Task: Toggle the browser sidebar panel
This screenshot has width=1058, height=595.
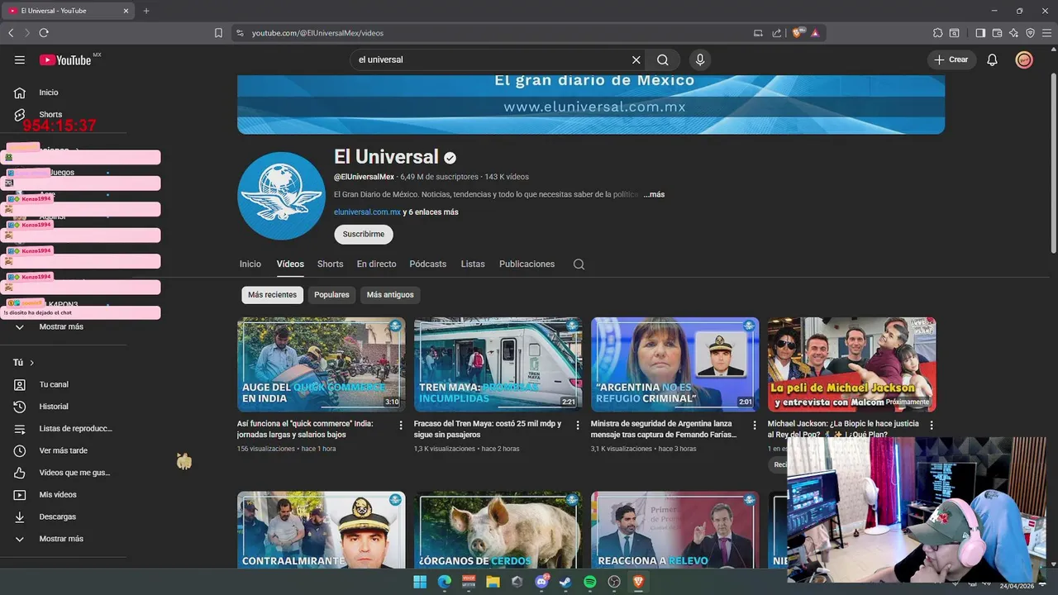Action: [980, 33]
